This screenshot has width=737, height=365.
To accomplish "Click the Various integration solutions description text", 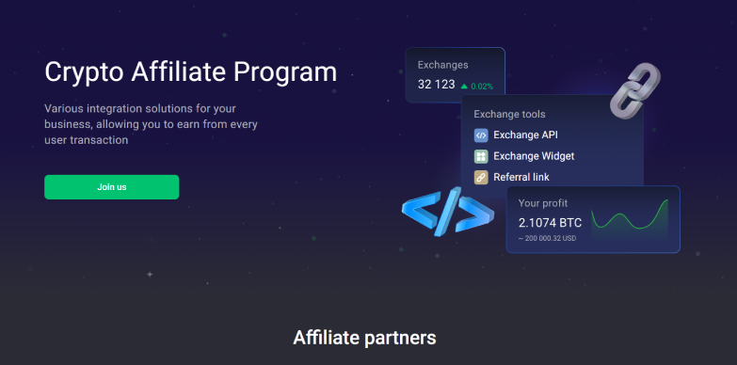I will (151, 124).
